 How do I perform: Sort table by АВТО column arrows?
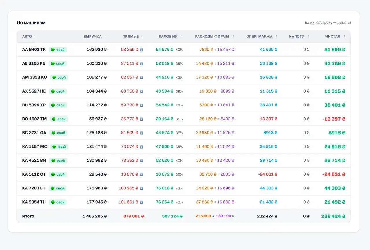click(34, 37)
